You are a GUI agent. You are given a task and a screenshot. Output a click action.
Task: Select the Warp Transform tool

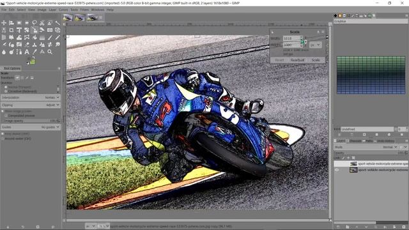click(x=19, y=37)
